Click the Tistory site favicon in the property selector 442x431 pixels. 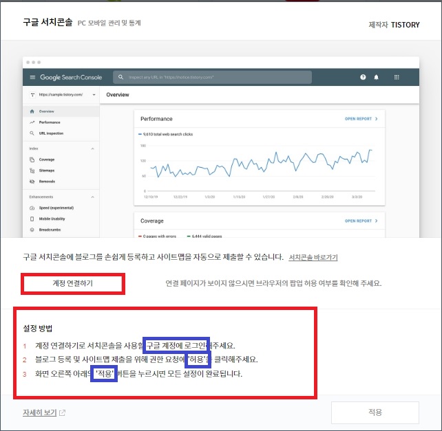[x=32, y=95]
